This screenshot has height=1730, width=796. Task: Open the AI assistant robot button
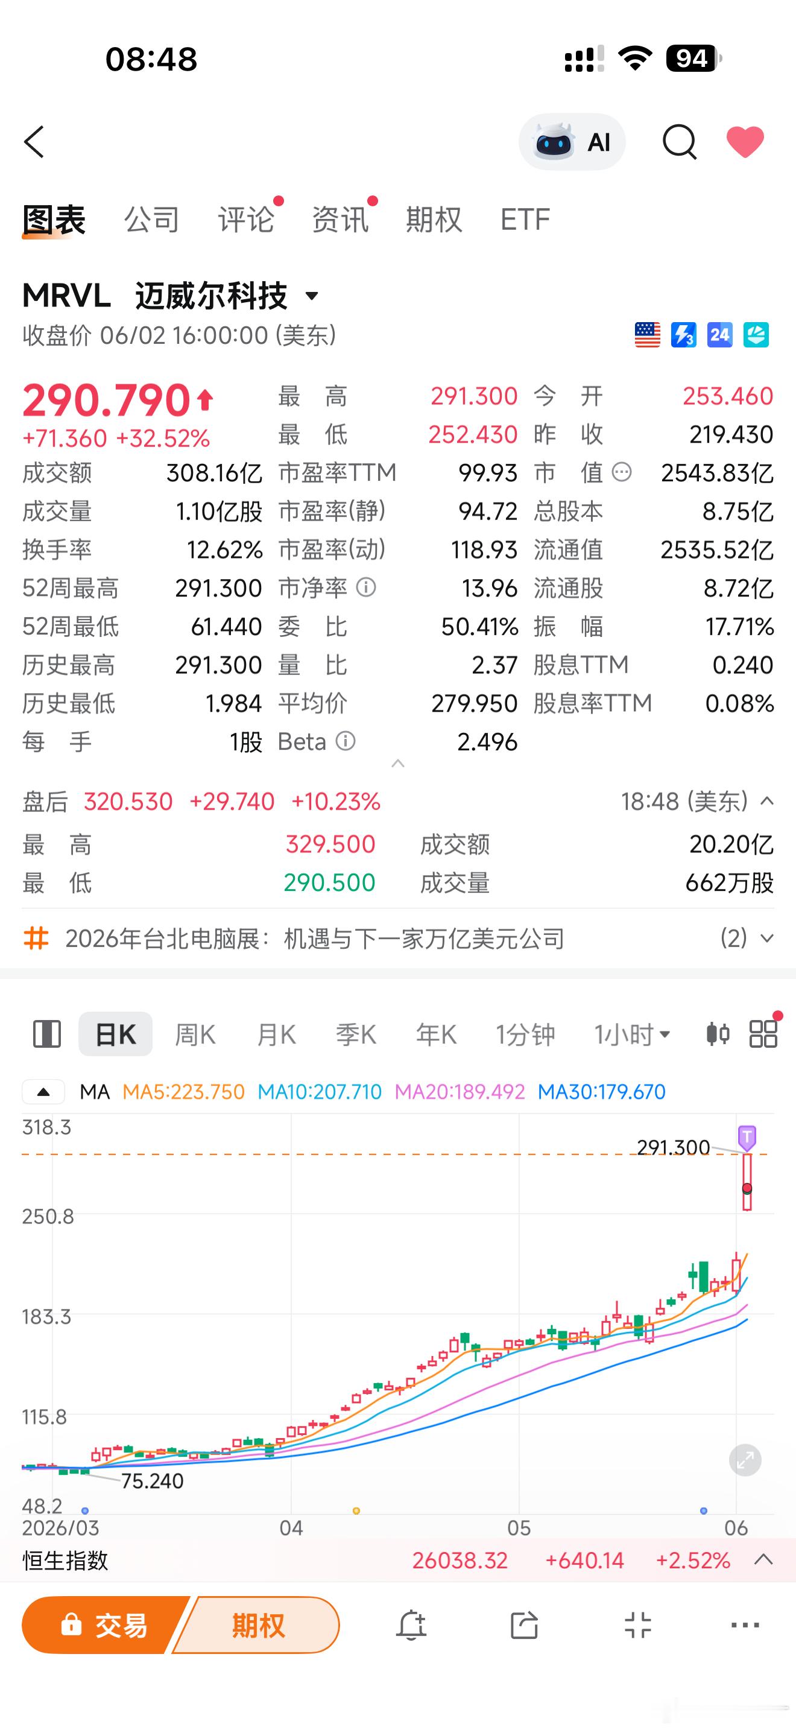(572, 142)
